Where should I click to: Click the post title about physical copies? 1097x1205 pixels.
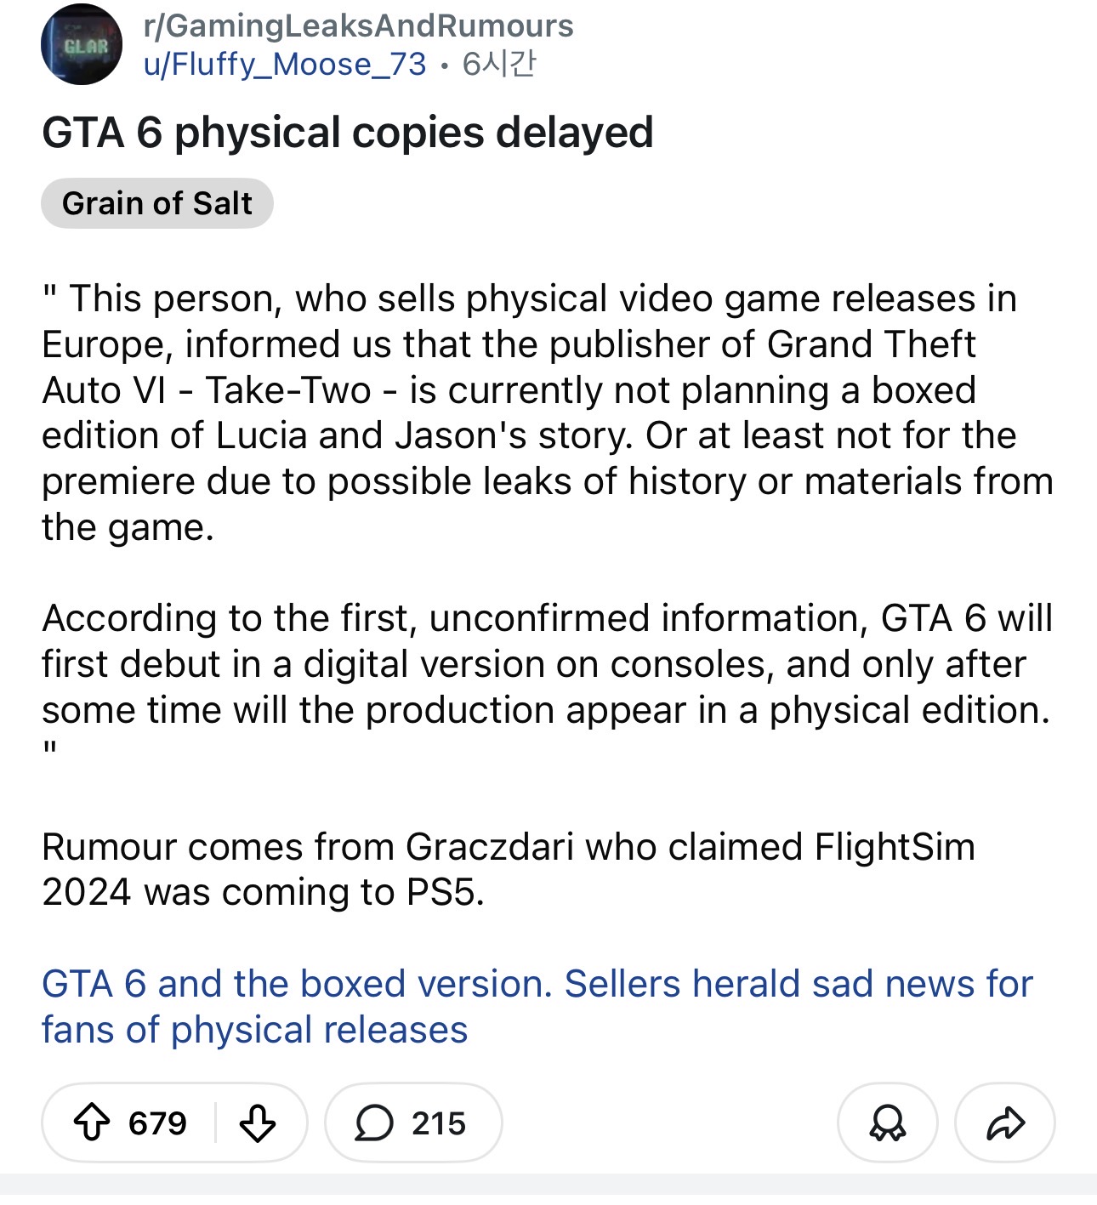click(347, 133)
